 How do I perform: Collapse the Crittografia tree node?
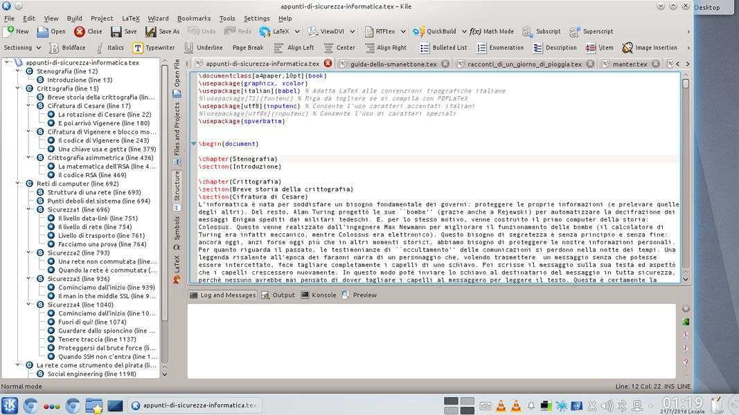point(19,89)
